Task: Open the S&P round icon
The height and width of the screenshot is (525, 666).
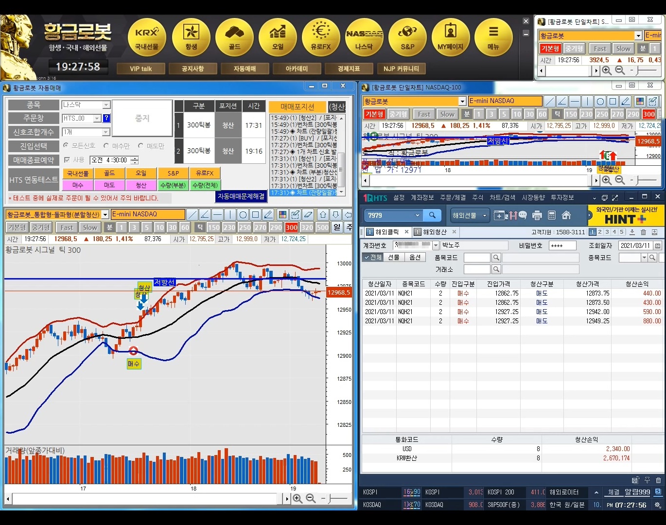Action: coord(407,37)
